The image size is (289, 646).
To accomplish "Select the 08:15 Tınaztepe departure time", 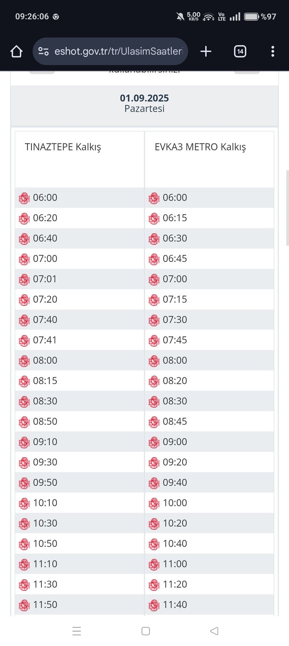I will point(45,381).
